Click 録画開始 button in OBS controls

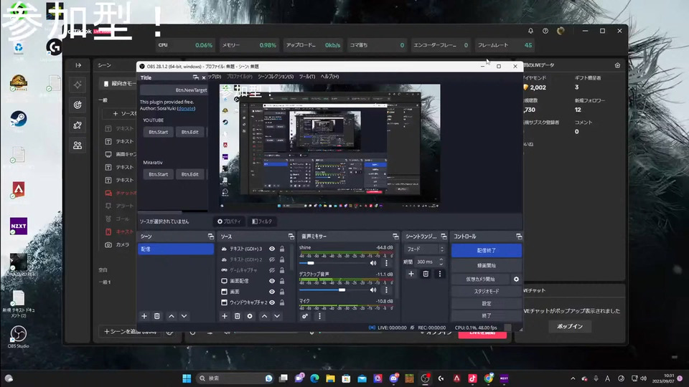pos(487,265)
